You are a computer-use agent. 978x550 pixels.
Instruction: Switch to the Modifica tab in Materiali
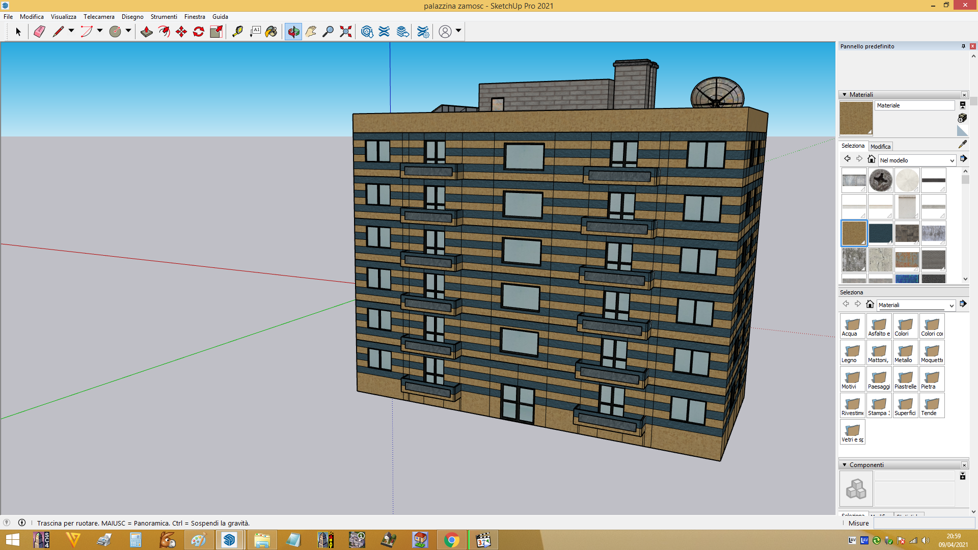coord(880,146)
